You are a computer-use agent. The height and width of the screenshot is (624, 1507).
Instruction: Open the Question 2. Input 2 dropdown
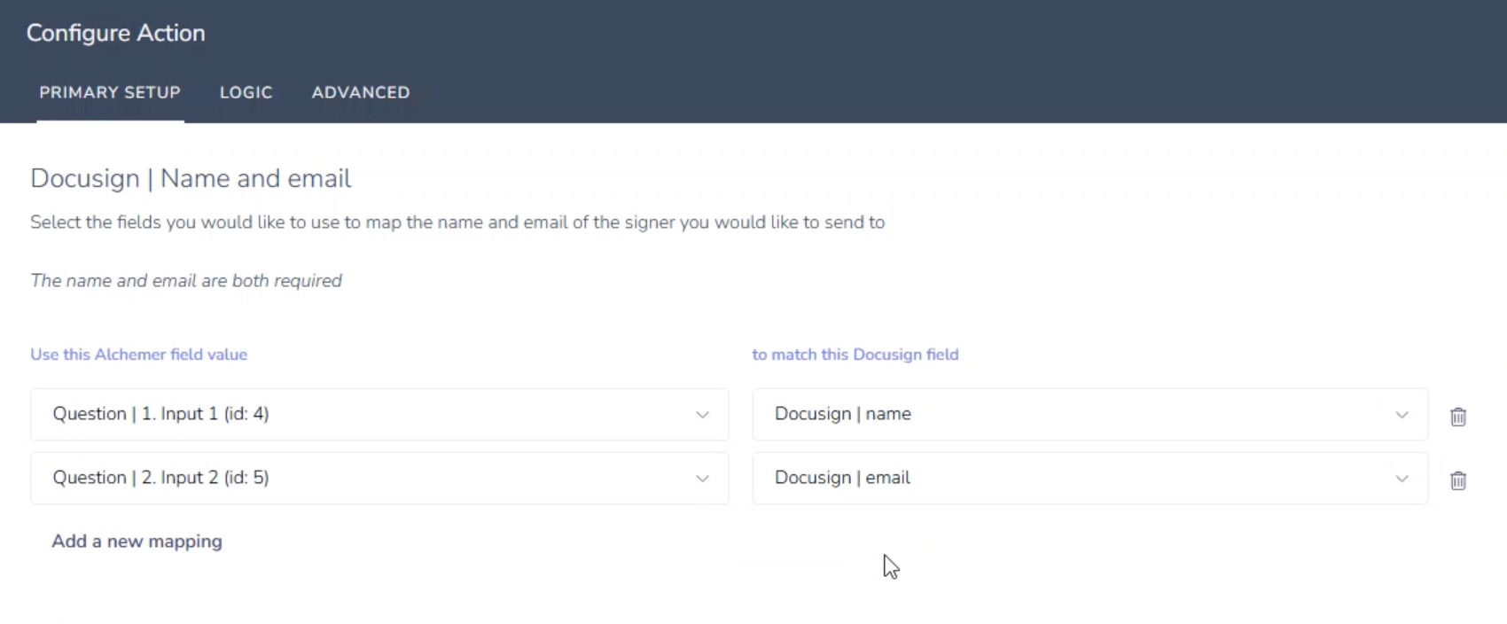(379, 478)
